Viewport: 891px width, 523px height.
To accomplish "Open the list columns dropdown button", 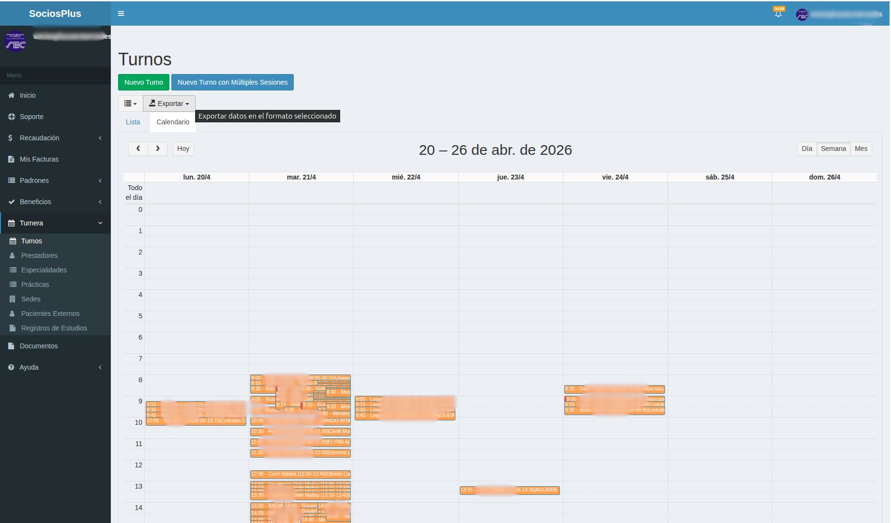I will coord(130,104).
